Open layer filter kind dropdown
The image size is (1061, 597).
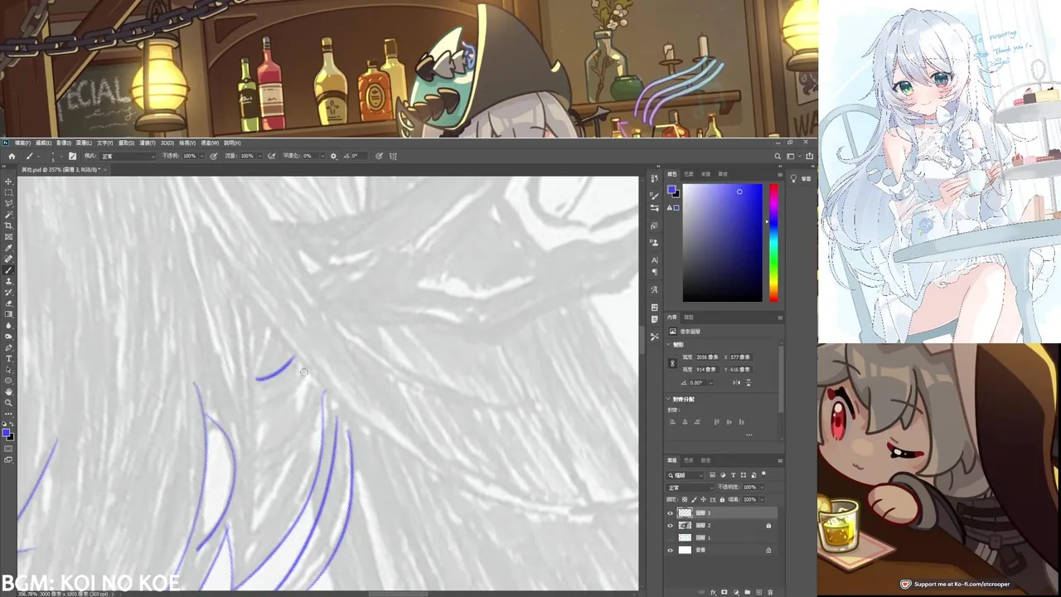[x=686, y=475]
